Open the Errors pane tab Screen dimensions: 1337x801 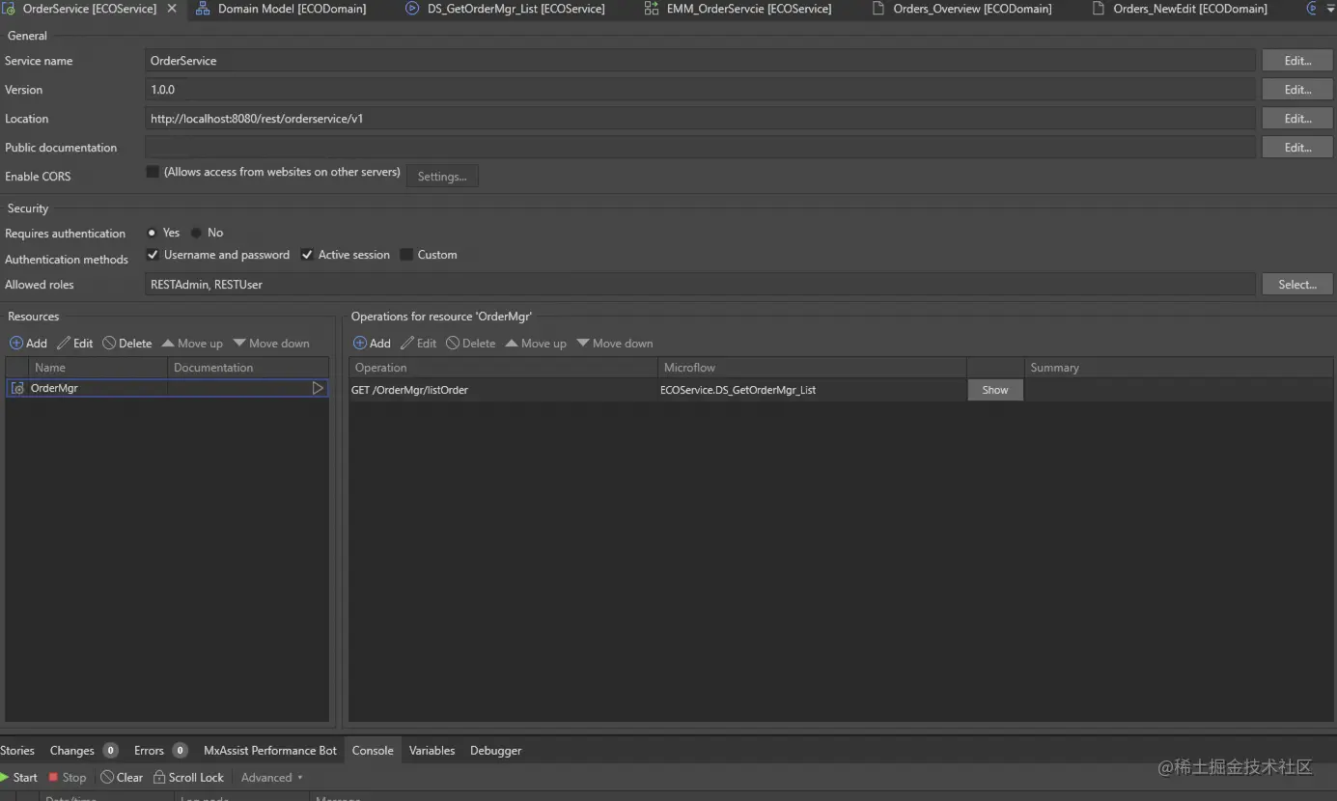[160, 751]
